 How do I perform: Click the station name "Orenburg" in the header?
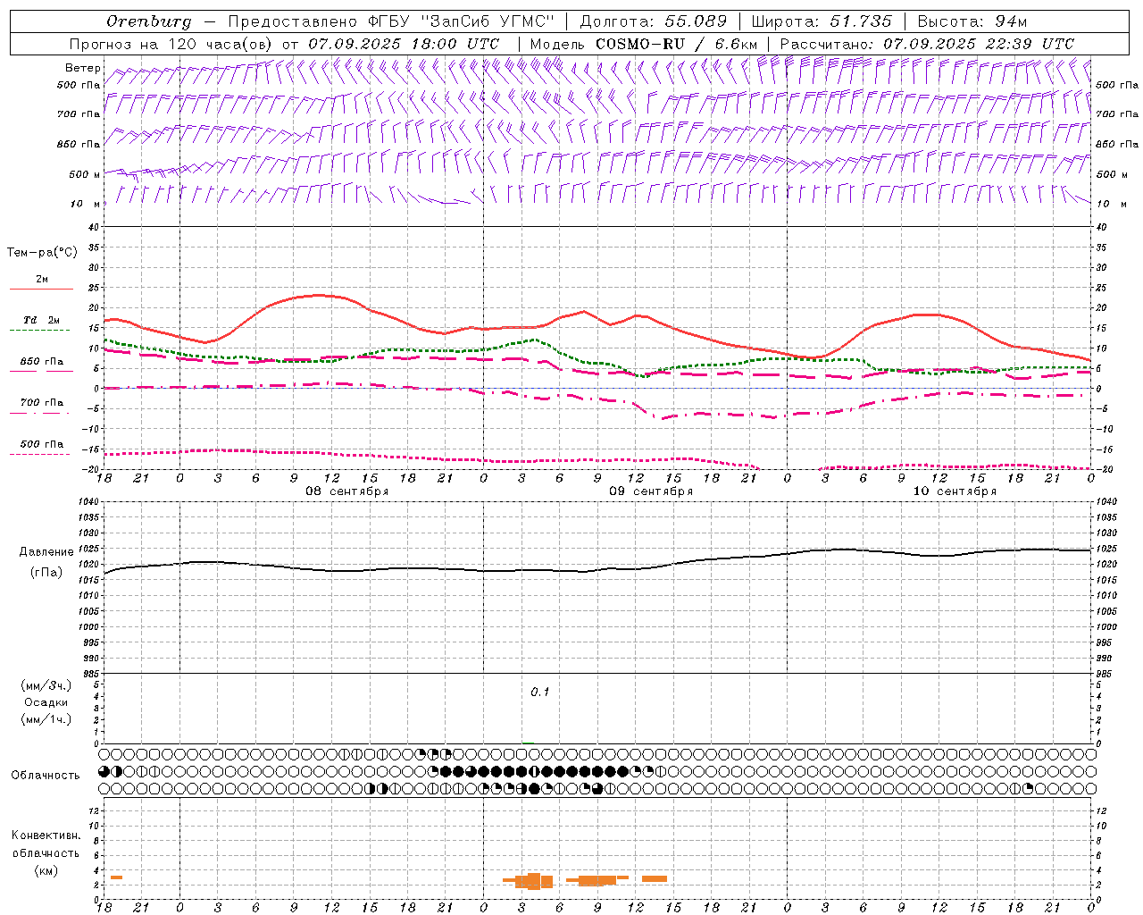[148, 21]
